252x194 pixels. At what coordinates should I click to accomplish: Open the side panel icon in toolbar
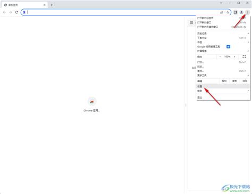pos(236,12)
